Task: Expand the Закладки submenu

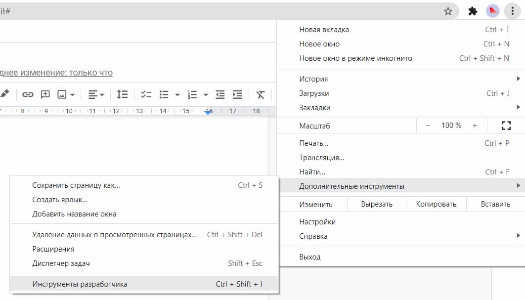Action: point(401,108)
